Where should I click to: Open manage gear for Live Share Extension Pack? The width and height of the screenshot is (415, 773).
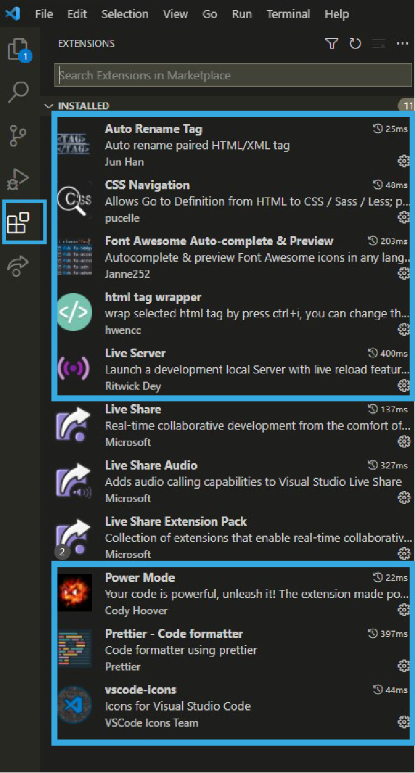pyautogui.click(x=404, y=554)
